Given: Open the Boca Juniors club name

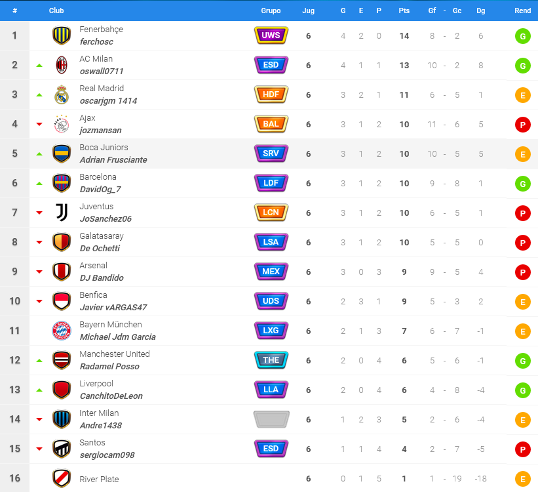Looking at the screenshot, I should pos(104,148).
